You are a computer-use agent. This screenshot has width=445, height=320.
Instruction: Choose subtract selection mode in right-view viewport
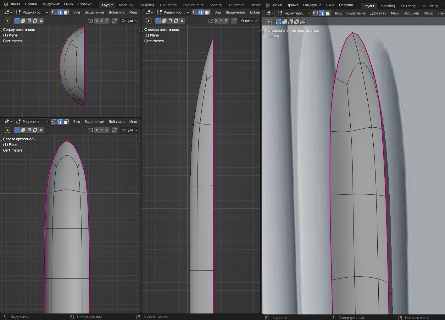(29, 130)
